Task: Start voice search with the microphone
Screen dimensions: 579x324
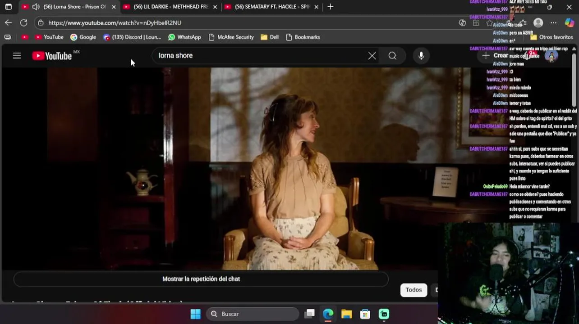Action: tap(421, 56)
